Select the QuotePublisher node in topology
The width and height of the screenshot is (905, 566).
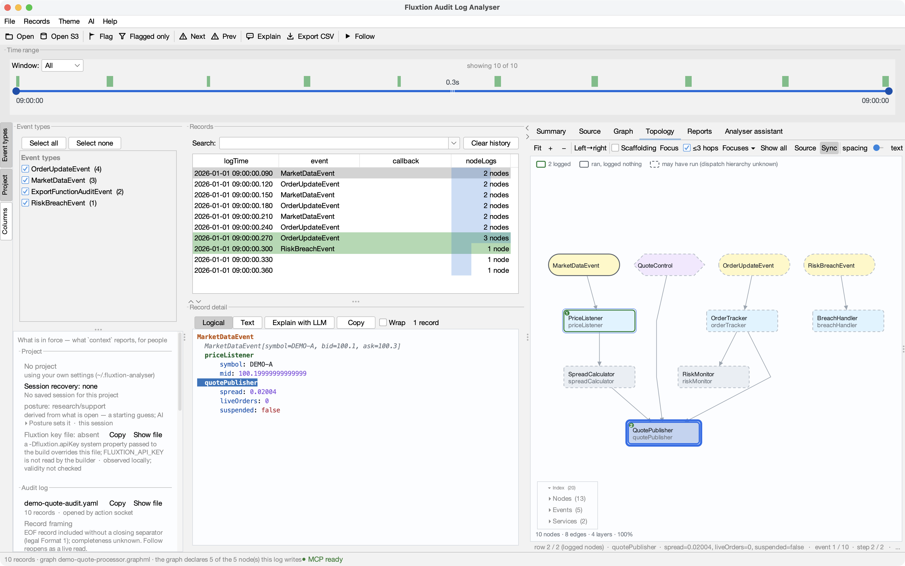663,433
